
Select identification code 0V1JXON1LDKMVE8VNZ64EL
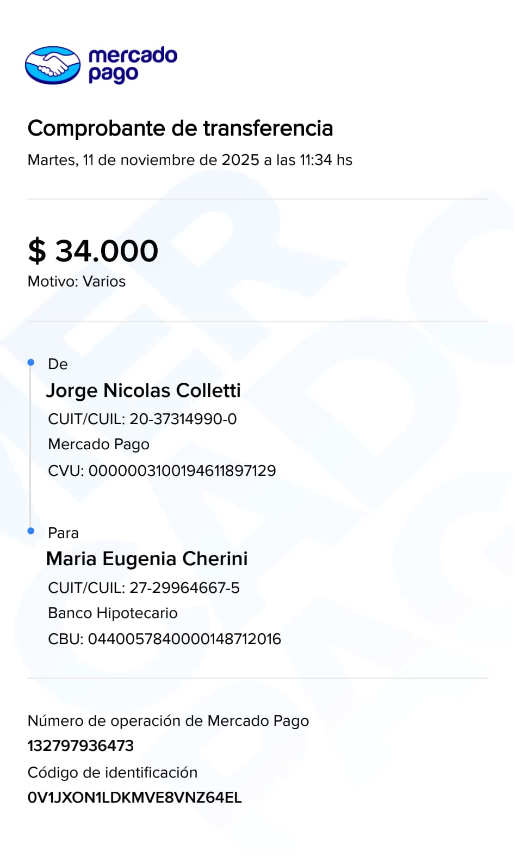click(134, 798)
